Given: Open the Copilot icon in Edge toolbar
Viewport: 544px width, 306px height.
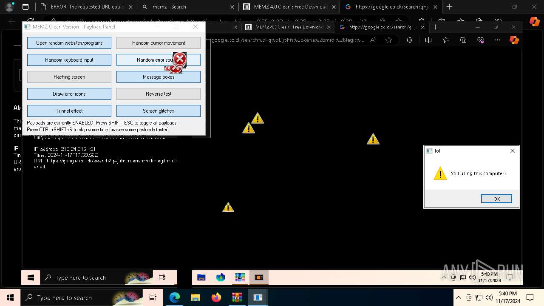Looking at the screenshot, I should (534, 21).
